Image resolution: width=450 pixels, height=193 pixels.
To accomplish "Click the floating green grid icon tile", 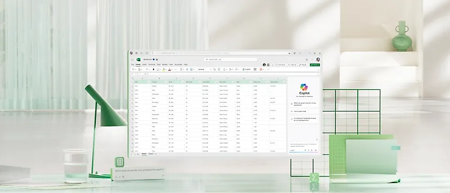I will point(119,162).
